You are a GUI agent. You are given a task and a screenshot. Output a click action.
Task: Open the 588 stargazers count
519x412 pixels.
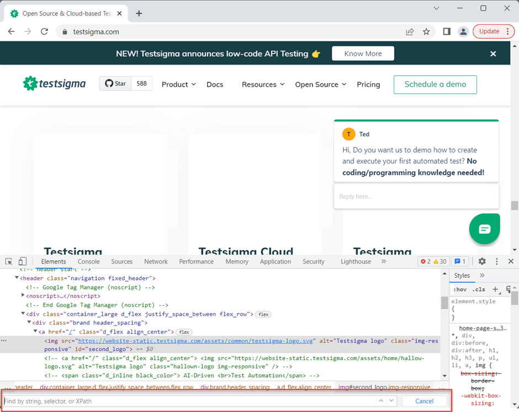coord(142,83)
